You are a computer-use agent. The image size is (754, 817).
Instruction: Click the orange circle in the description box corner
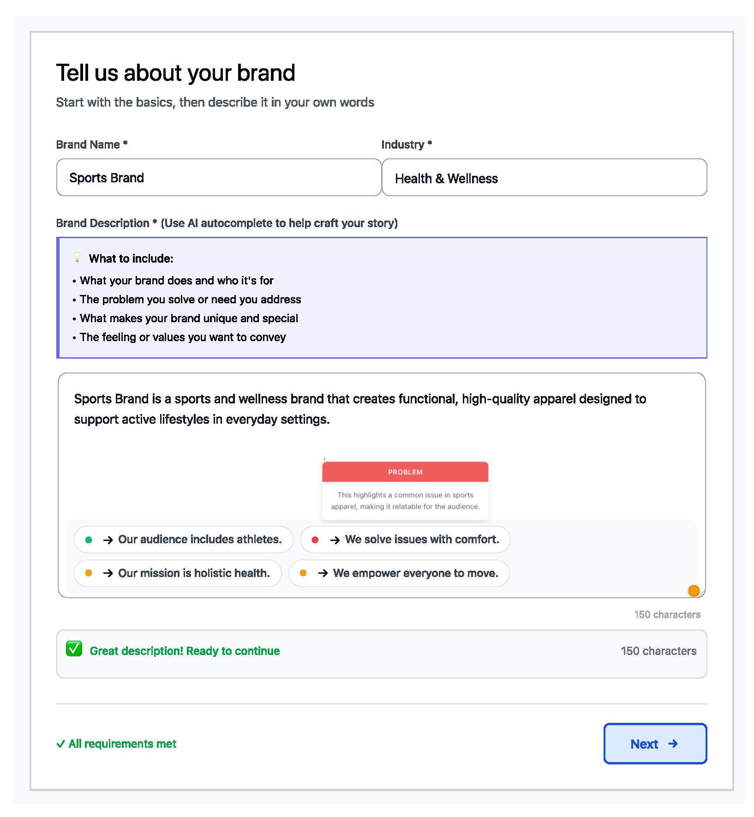(694, 591)
